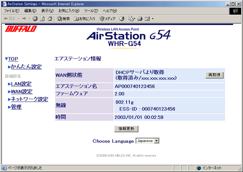The image size is (243, 172).
Task: Refresh the page with Refresh icon
Action: [42, 19]
